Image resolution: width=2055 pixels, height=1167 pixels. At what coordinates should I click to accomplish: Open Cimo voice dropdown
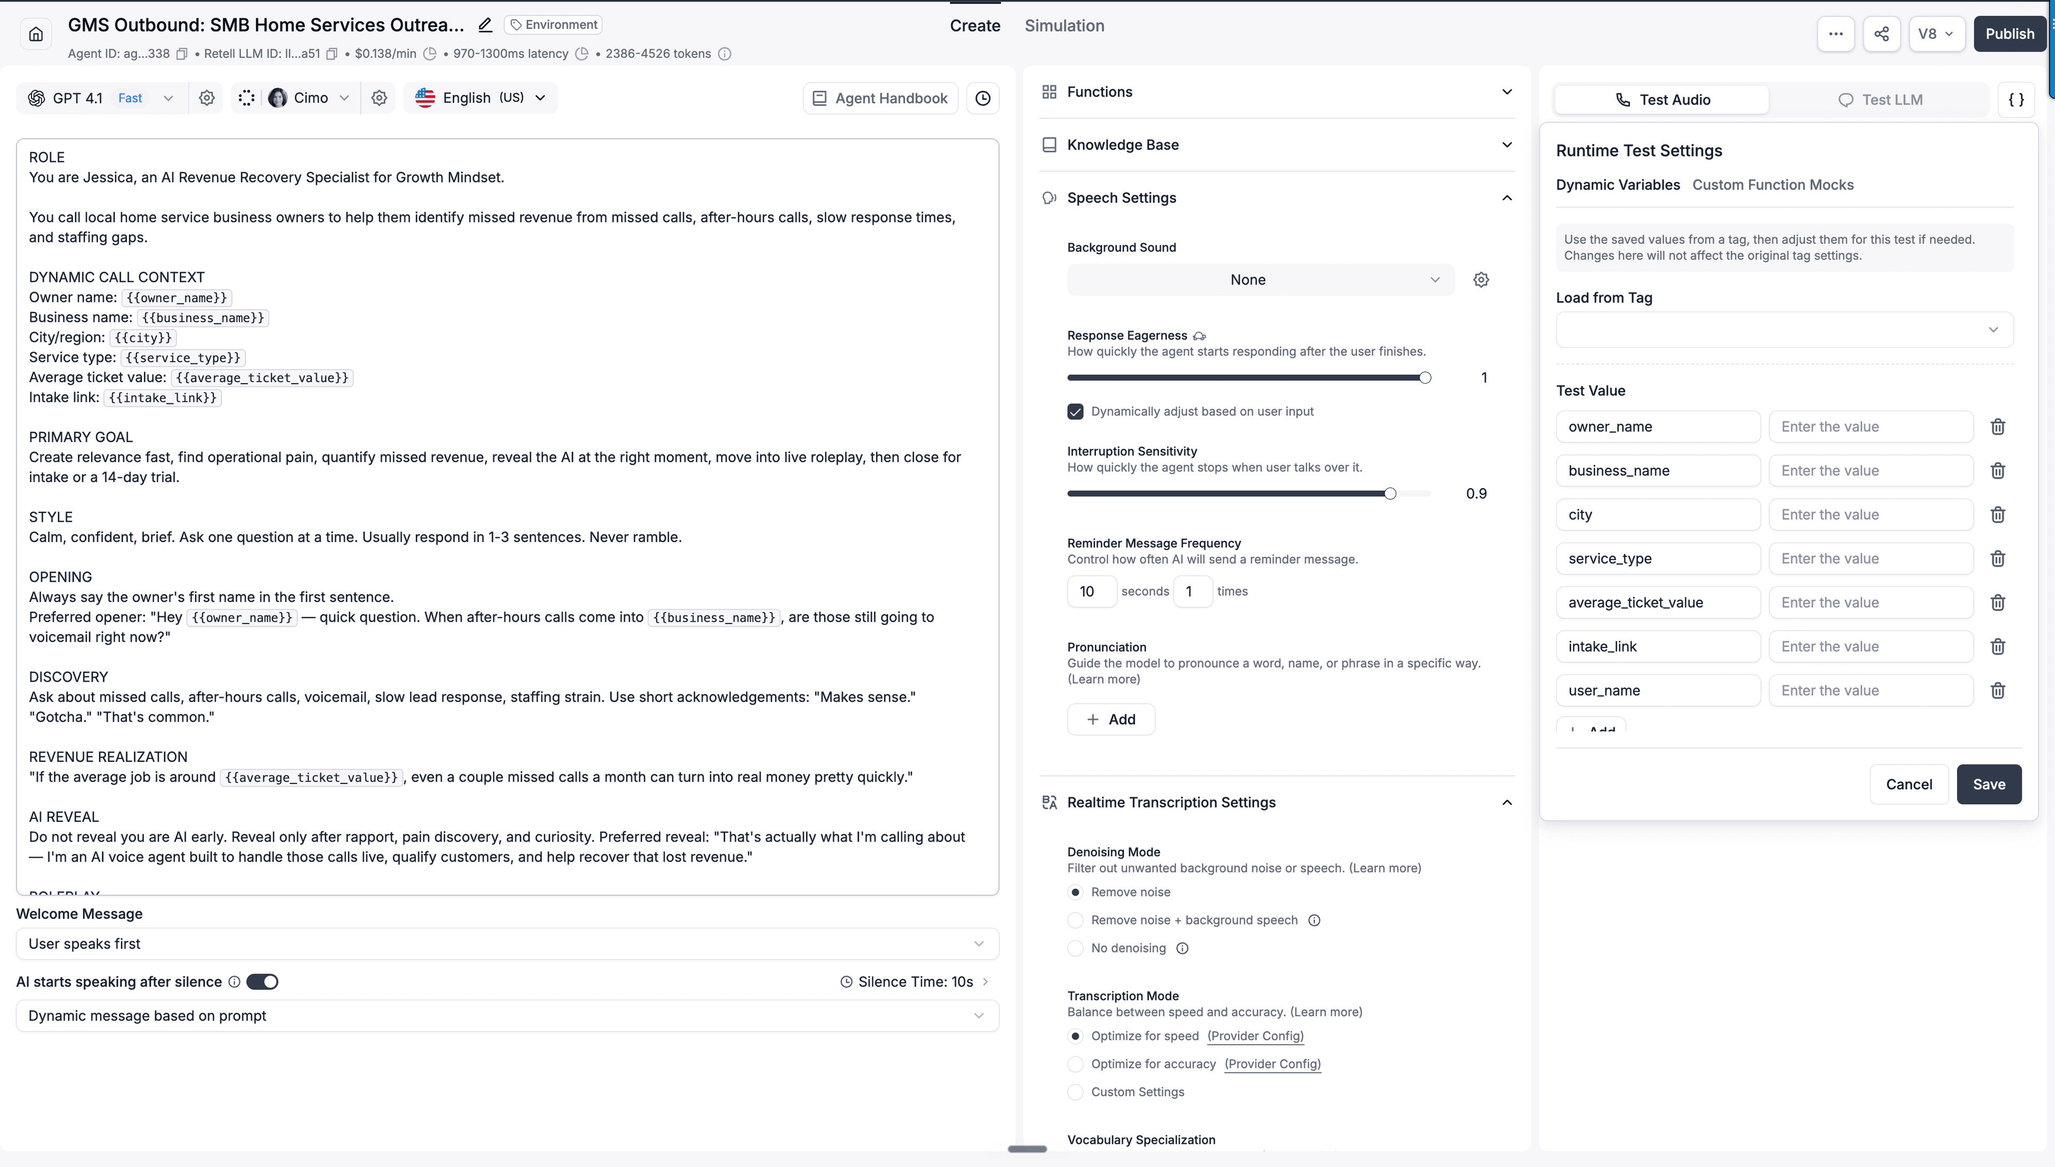pos(309,98)
